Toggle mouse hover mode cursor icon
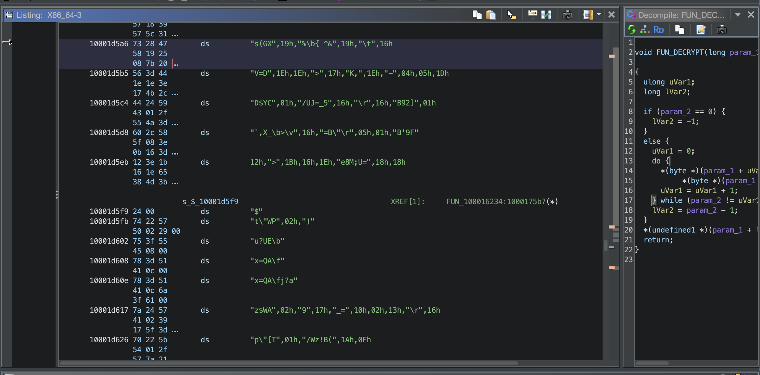 tap(512, 15)
